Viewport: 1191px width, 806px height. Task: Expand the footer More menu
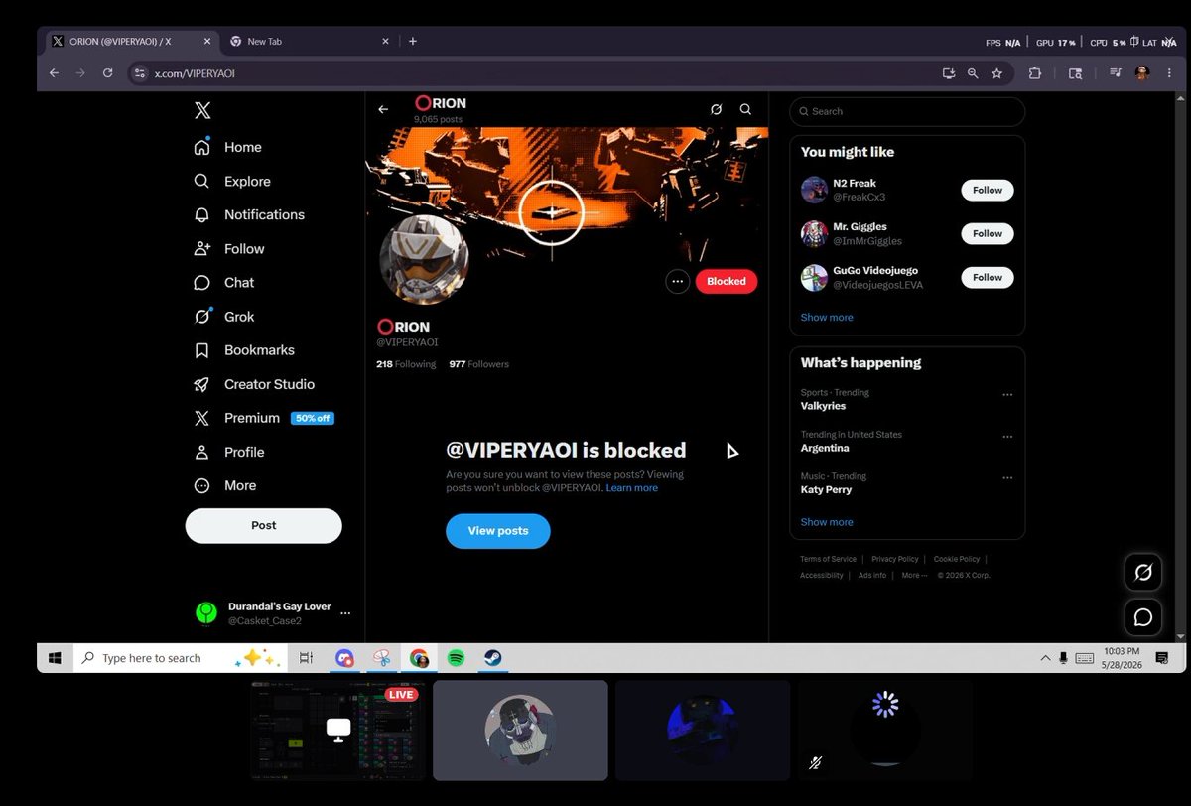(x=913, y=575)
